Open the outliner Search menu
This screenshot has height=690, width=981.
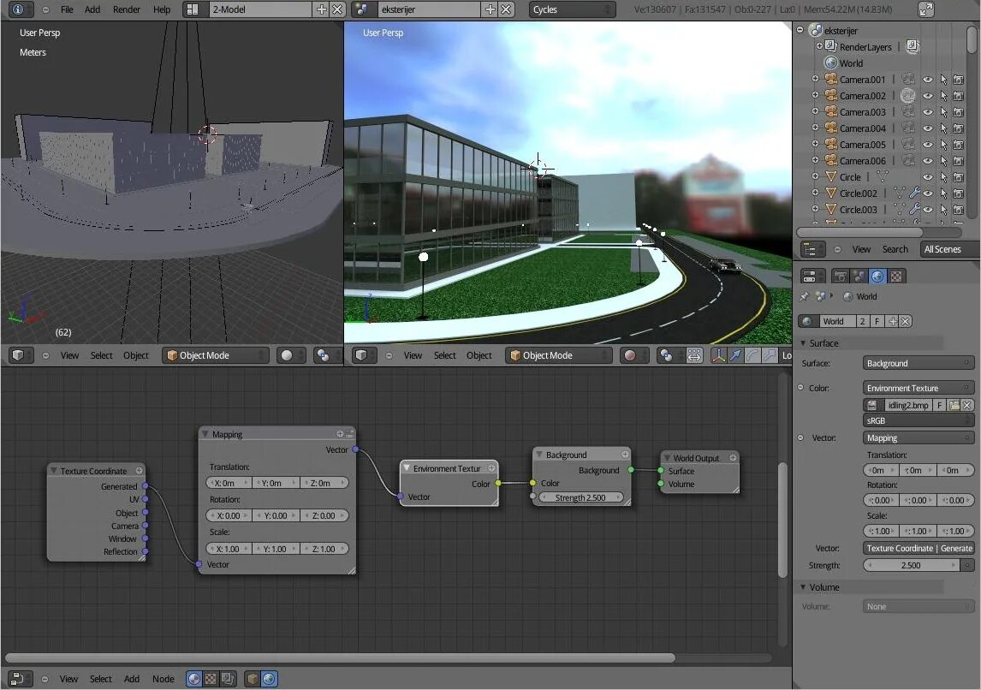coord(895,249)
